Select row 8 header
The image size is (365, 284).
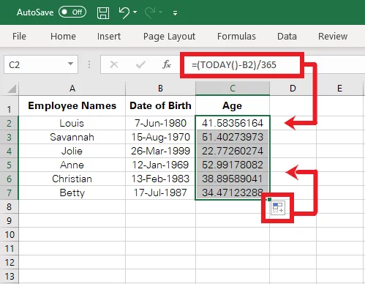click(10, 206)
